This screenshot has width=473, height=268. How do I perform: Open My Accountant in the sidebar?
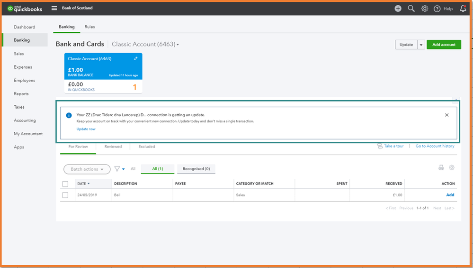click(28, 134)
